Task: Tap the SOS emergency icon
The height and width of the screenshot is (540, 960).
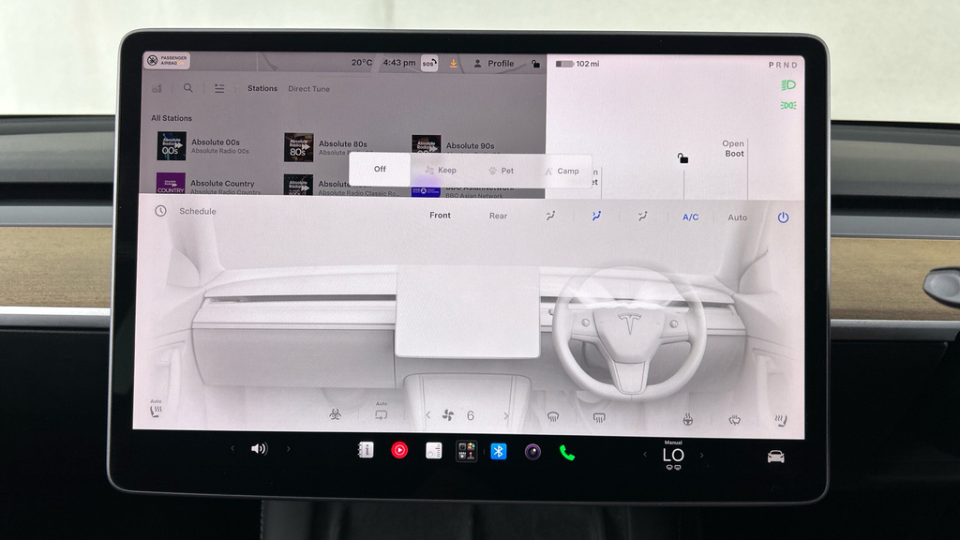Action: 429,63
